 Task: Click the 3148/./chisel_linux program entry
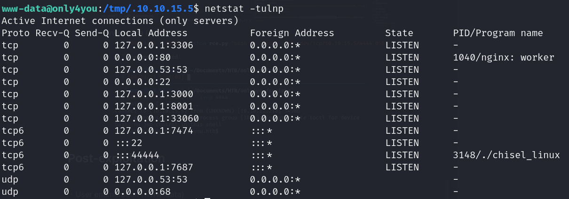click(506, 155)
